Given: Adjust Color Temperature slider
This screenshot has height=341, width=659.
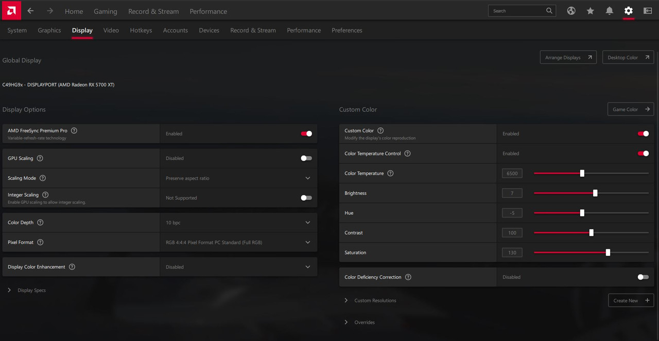Looking at the screenshot, I should coord(582,173).
